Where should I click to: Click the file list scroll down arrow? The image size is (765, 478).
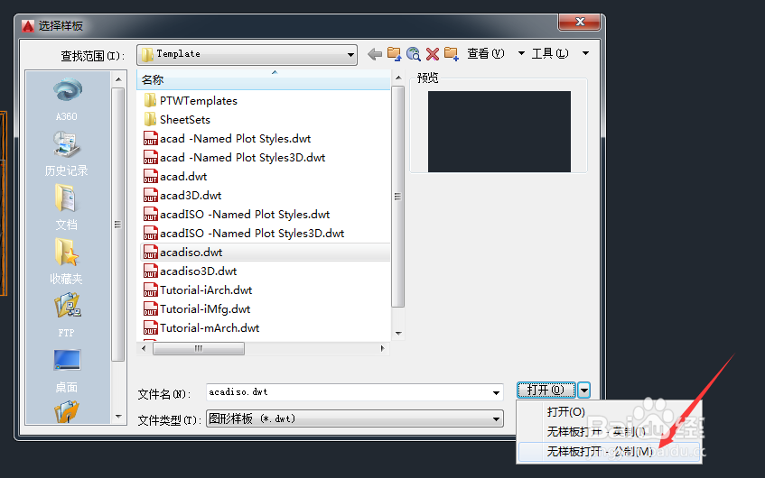point(398,334)
